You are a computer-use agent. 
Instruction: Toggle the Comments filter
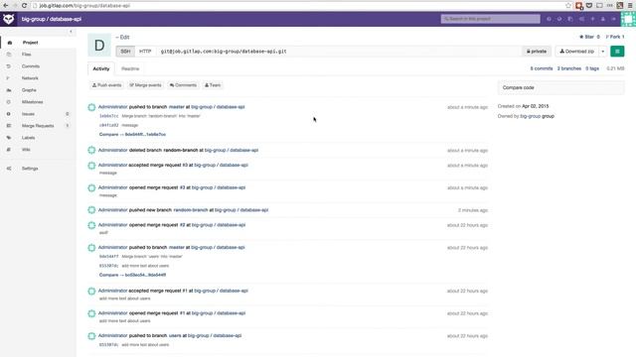(183, 85)
